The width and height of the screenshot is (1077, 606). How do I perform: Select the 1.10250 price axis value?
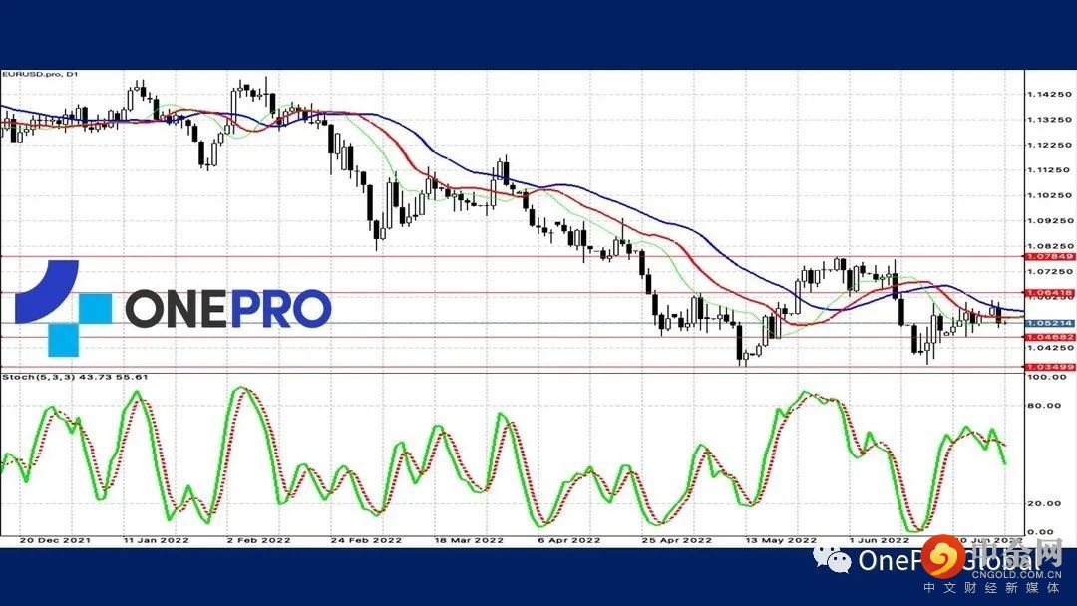pyautogui.click(x=1049, y=195)
